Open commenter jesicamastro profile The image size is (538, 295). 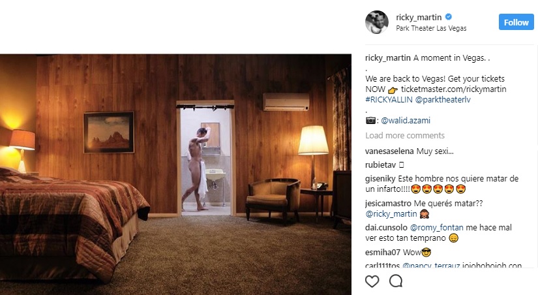389,204
